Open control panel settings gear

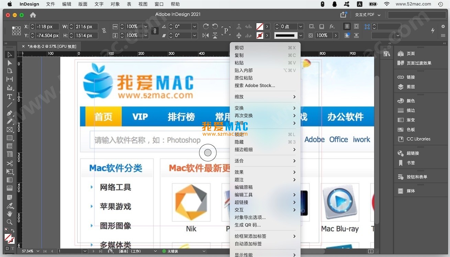point(442,26)
